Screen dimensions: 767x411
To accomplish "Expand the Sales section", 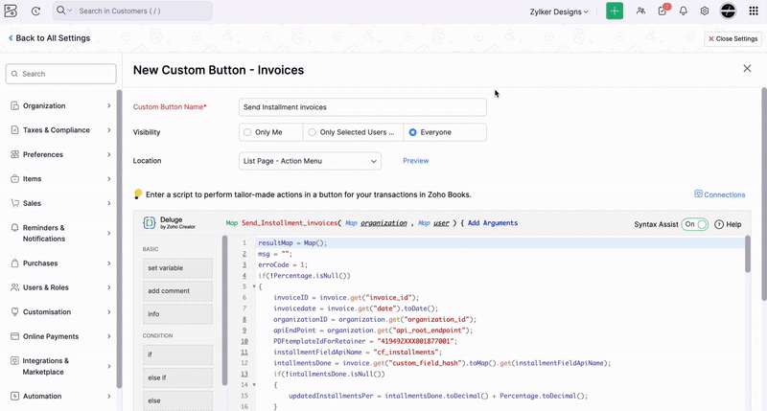I will (x=108, y=203).
